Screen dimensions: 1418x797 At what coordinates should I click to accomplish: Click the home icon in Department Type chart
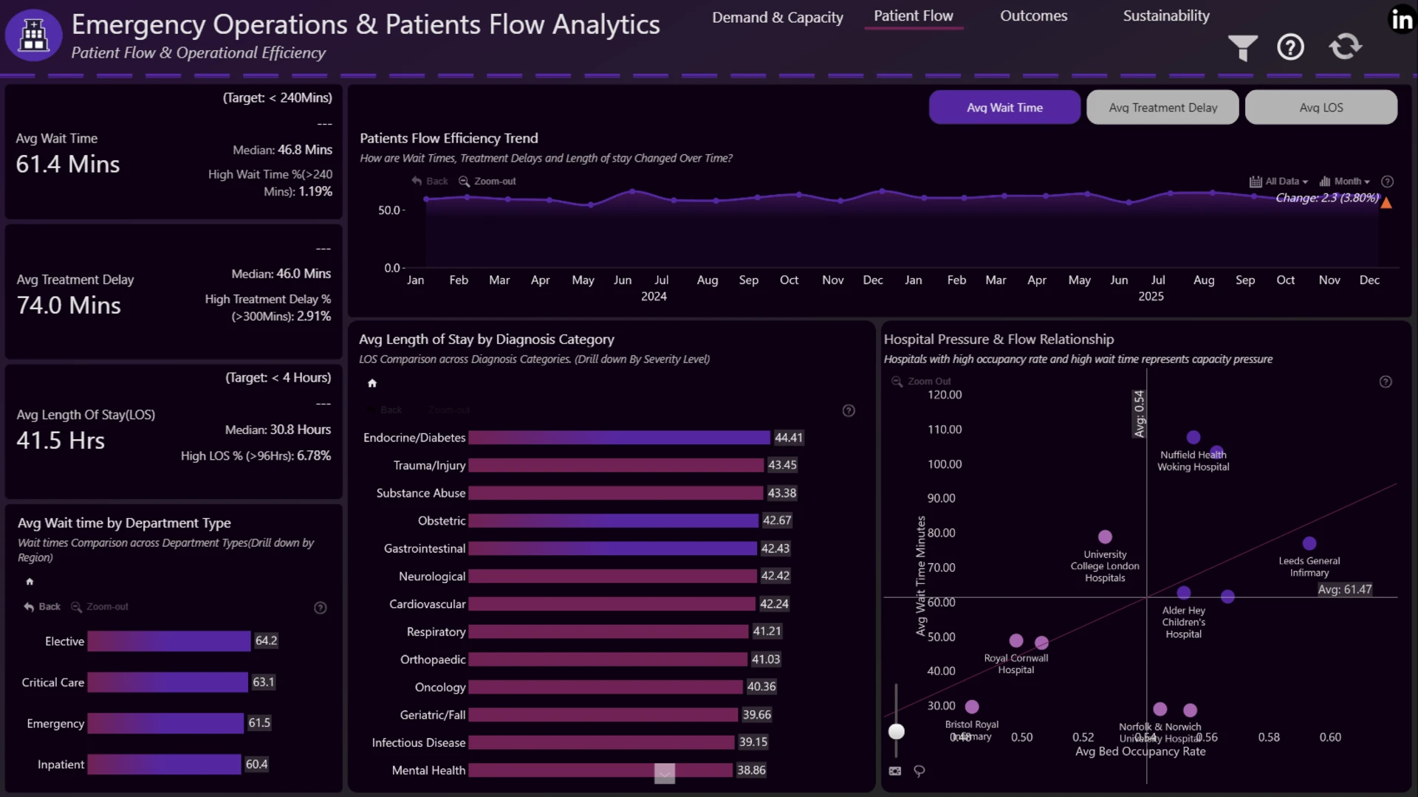30,582
